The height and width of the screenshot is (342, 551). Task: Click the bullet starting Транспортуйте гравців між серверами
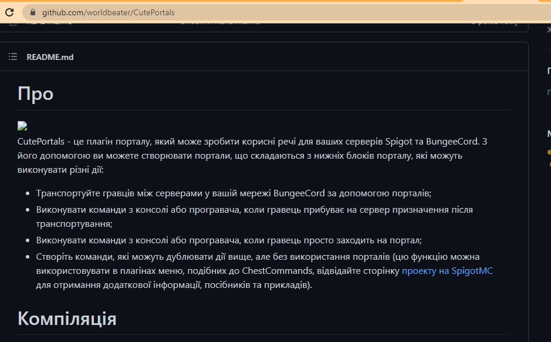point(234,193)
